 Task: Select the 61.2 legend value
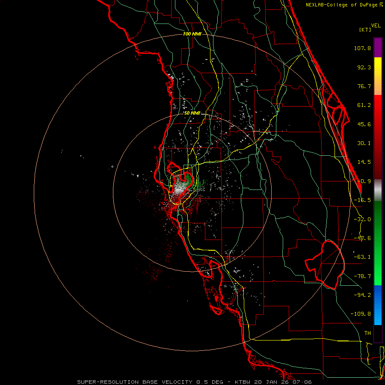click(364, 105)
